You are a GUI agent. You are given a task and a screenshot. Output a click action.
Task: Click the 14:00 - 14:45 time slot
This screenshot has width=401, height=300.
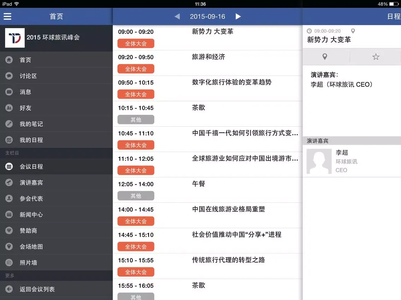coord(136,210)
